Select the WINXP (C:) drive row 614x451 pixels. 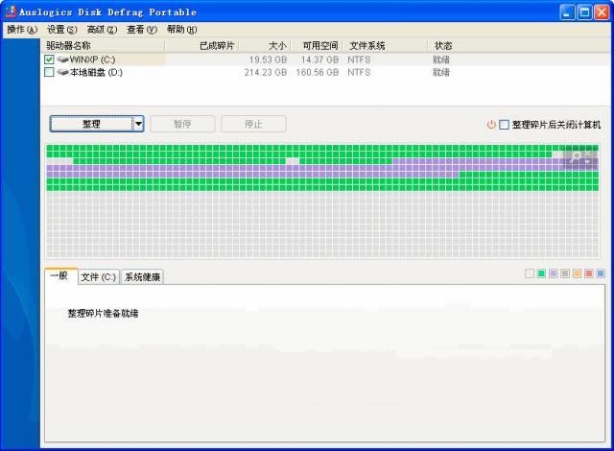point(326,59)
